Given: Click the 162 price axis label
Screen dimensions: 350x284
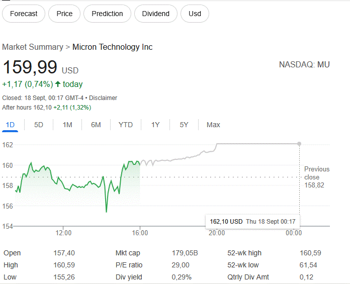Looking at the screenshot, I should 8,145.
